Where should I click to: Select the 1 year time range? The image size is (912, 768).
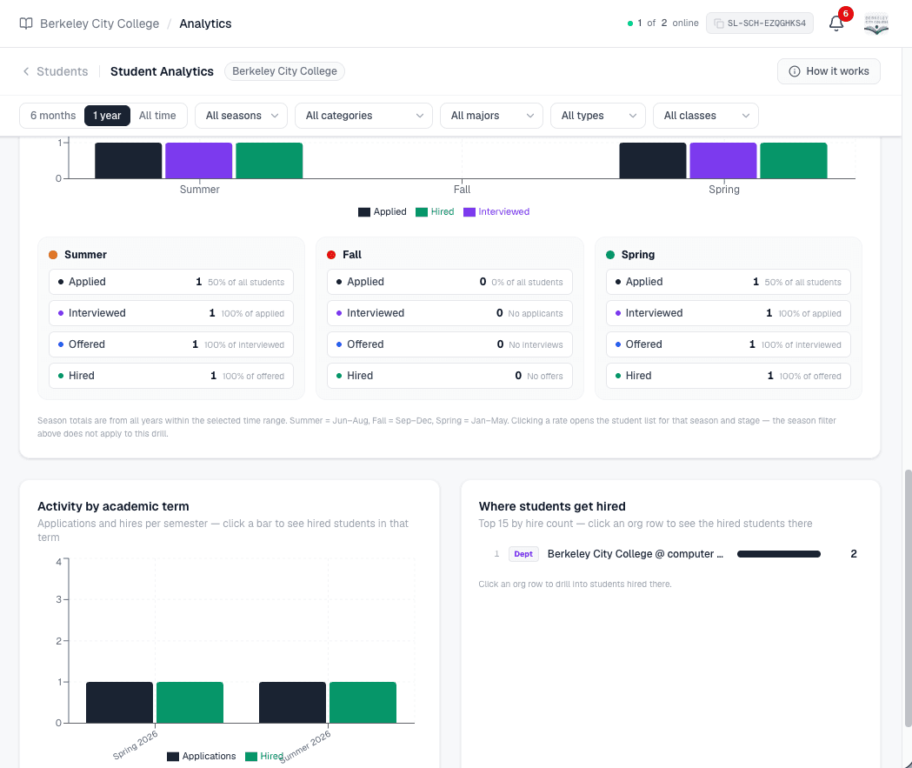107,115
